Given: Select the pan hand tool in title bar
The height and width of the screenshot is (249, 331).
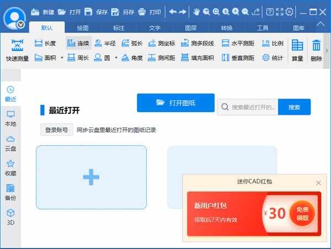Looking at the screenshot, I should [196, 12].
